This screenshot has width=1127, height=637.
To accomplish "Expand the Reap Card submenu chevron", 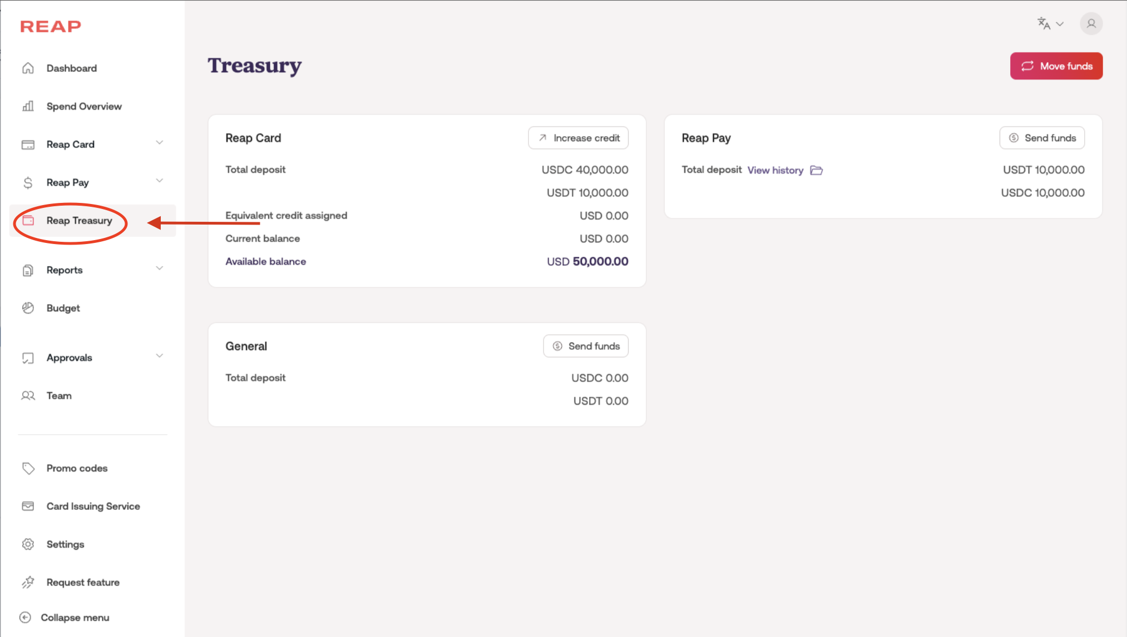I will (x=160, y=143).
